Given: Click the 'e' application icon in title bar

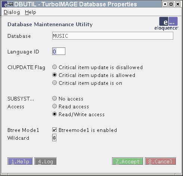Looking at the screenshot, I should [6, 4].
